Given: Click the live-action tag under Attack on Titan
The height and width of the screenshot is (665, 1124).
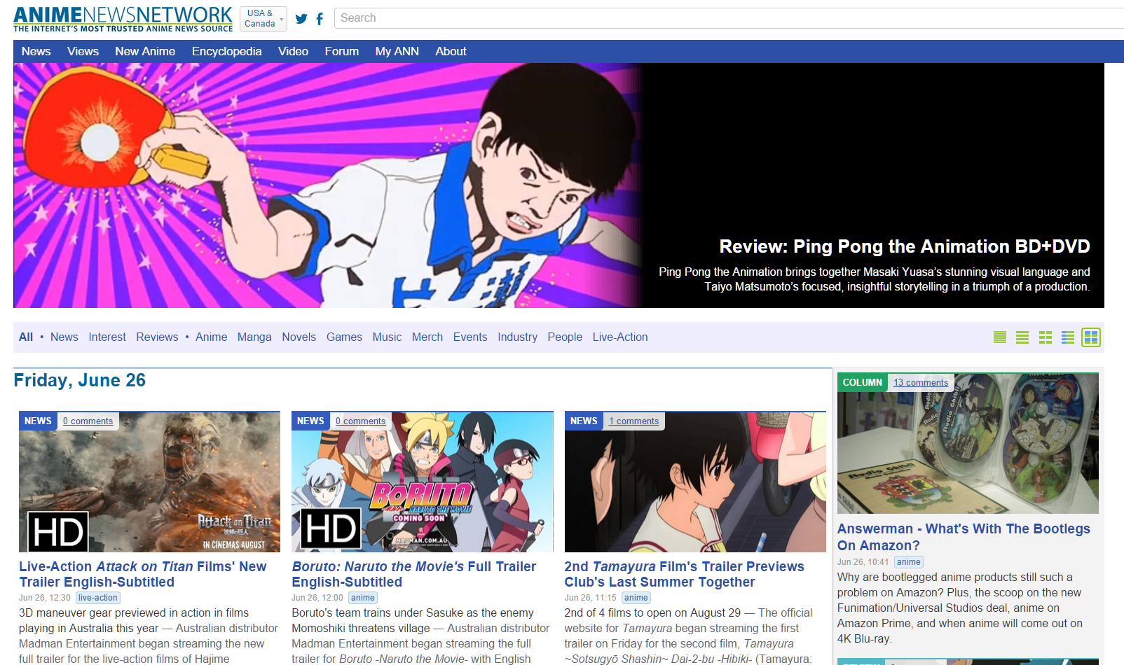Looking at the screenshot, I should click(98, 598).
